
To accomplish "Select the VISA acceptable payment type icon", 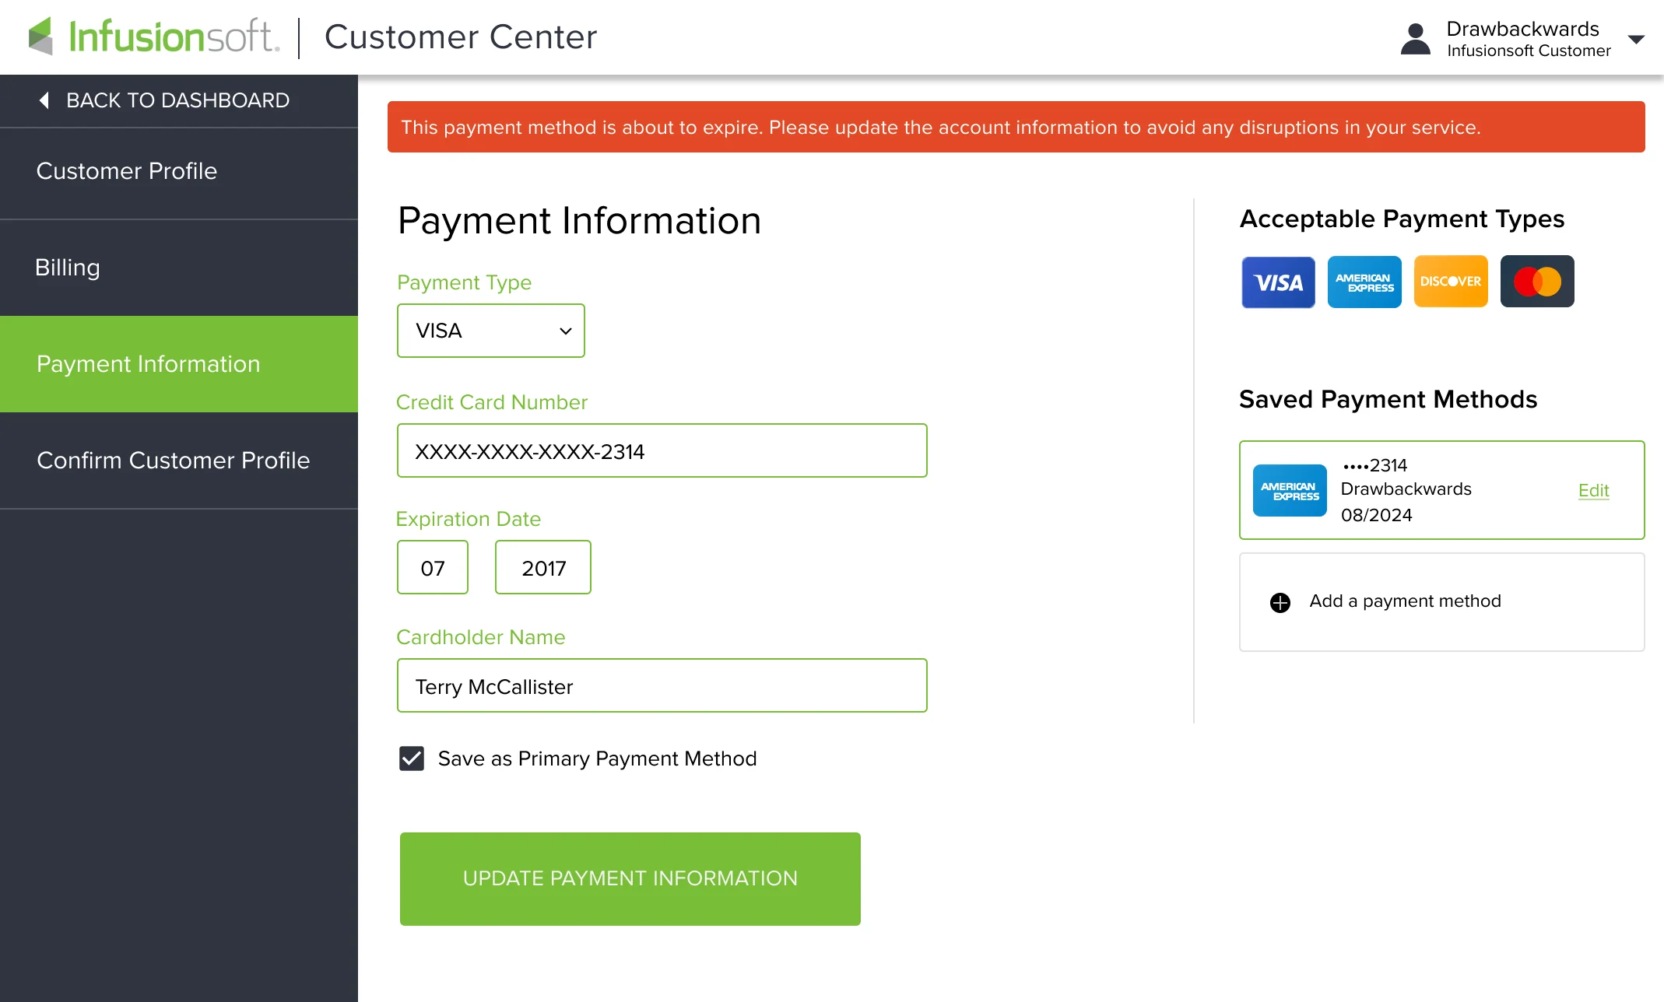I will 1277,281.
